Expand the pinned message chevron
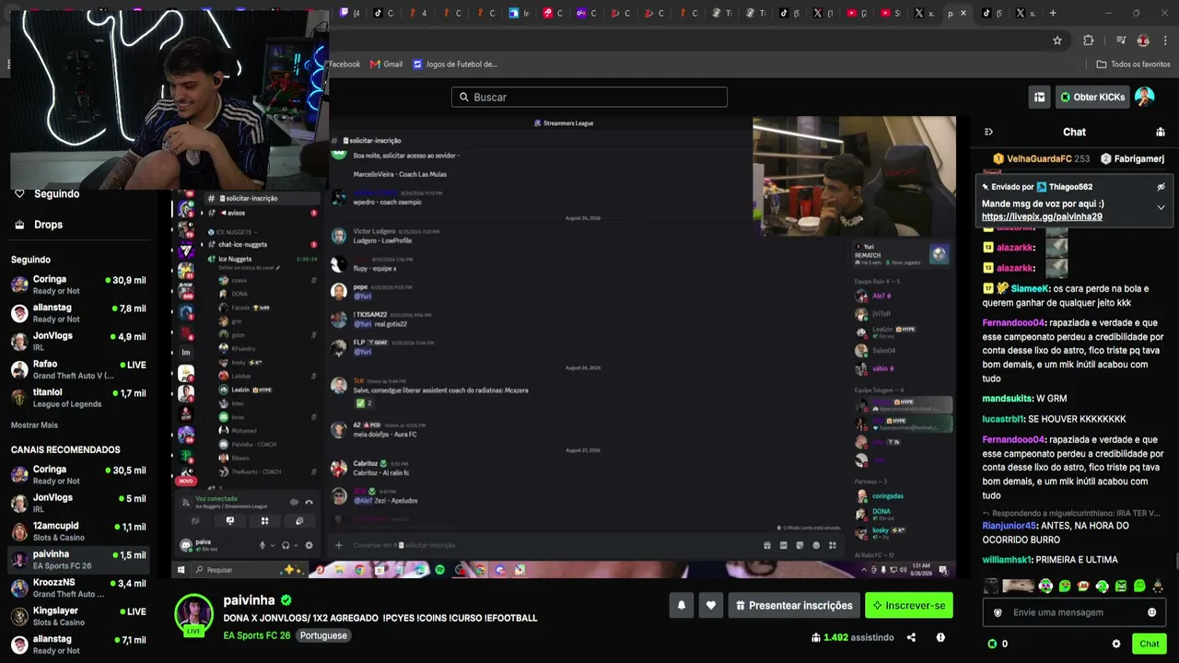Image resolution: width=1179 pixels, height=663 pixels. [x=1161, y=207]
